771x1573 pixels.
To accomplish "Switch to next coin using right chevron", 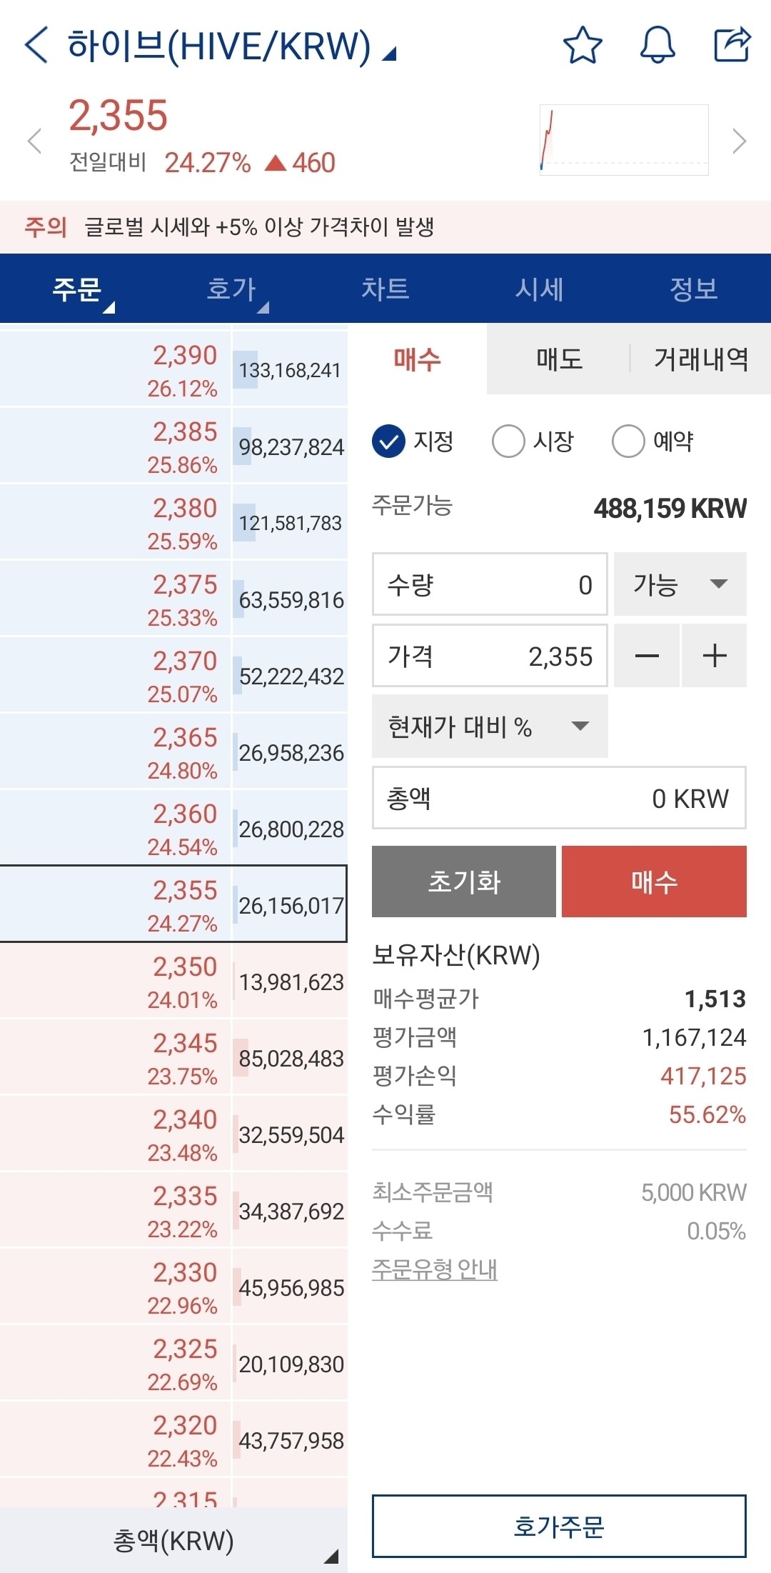I will click(739, 141).
